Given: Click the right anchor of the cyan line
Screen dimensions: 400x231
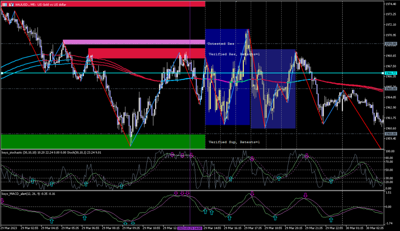Looking at the screenshot, I should 383,73.
